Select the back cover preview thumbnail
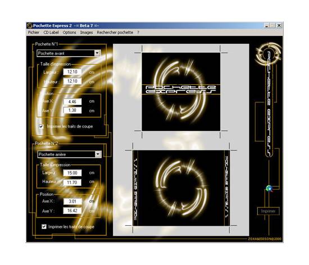 [x=181, y=188]
